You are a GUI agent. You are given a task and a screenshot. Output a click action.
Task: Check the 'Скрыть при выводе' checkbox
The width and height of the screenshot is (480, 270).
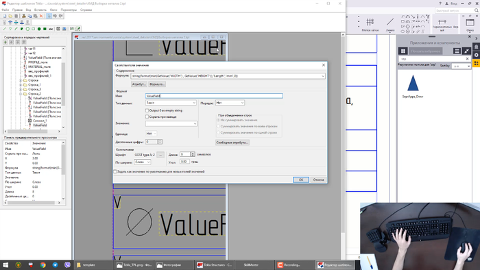click(147, 116)
